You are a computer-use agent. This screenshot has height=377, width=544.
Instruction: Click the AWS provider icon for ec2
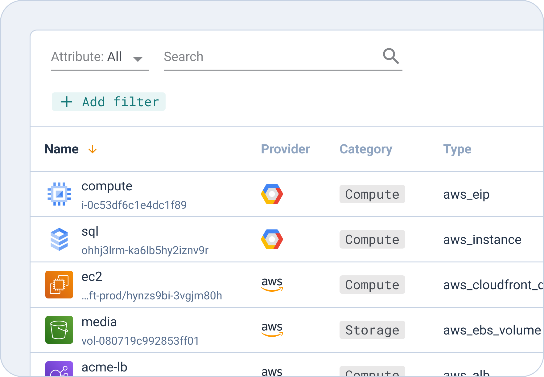click(x=272, y=285)
